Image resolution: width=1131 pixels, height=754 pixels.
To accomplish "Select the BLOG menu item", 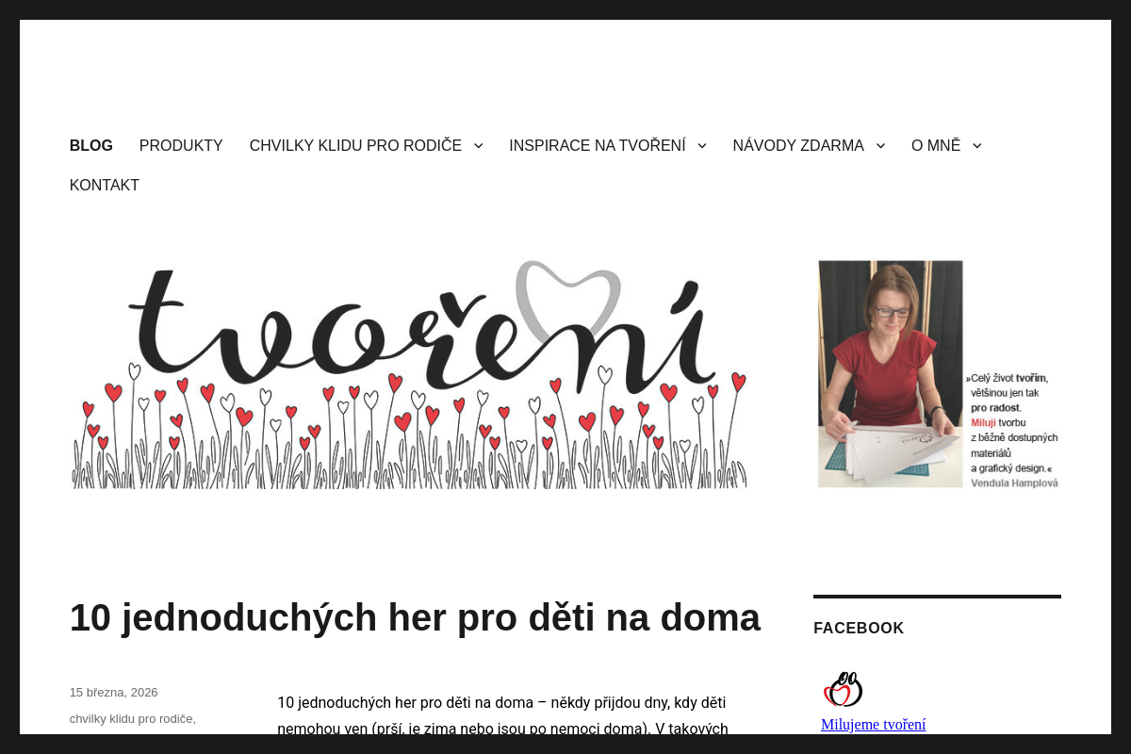I will (x=90, y=145).
